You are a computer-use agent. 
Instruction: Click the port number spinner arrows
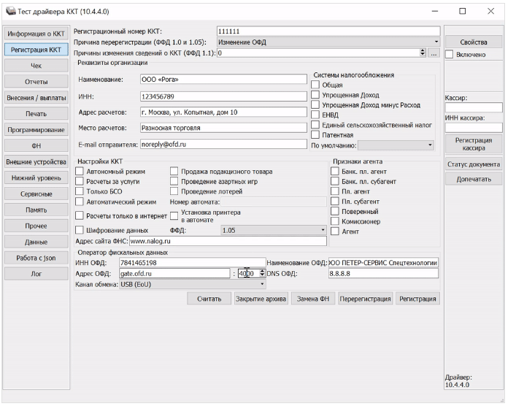pyautogui.click(x=262, y=273)
